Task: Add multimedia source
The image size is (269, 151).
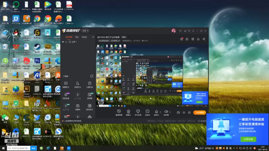Action: point(147,113)
